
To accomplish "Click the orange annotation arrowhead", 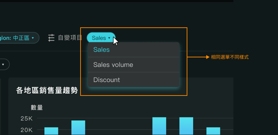I will coord(208,57).
